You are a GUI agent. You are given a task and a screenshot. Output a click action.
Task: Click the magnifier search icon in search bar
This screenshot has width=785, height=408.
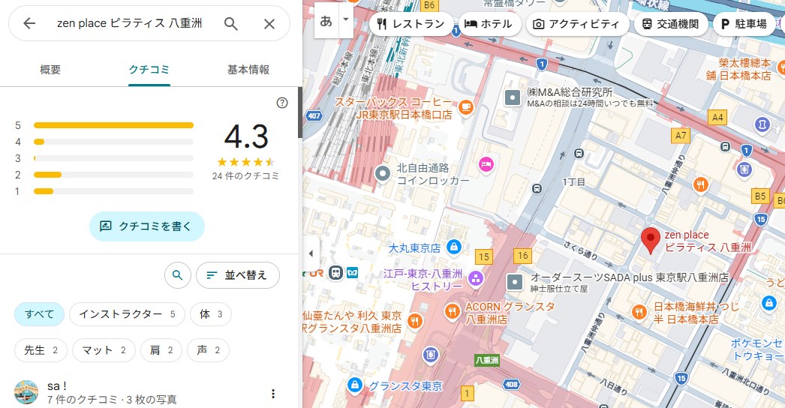pyautogui.click(x=231, y=24)
